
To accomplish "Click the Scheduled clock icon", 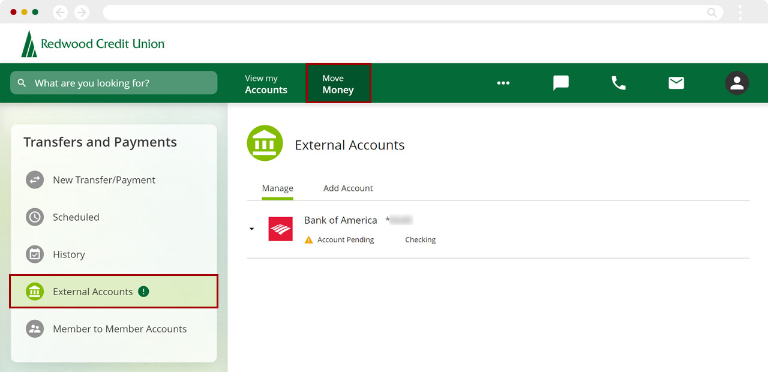I will (35, 217).
